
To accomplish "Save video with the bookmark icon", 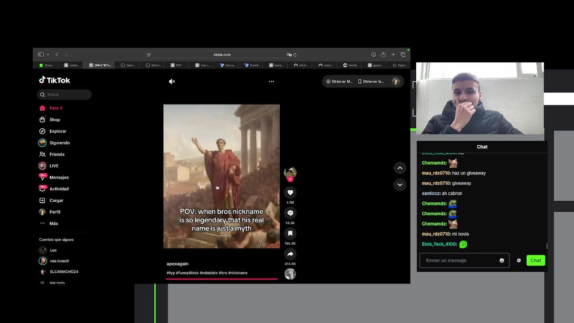I will (290, 233).
